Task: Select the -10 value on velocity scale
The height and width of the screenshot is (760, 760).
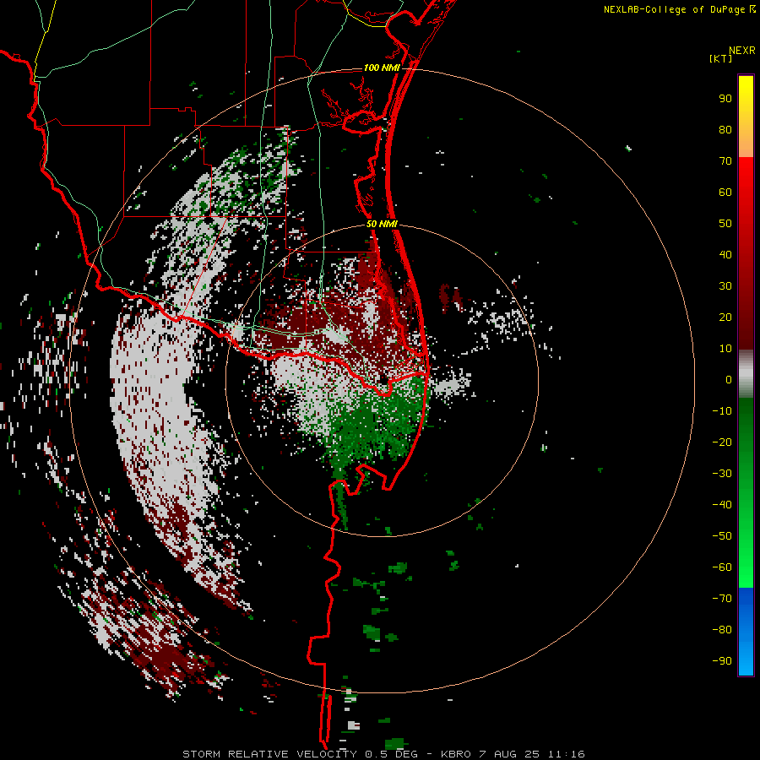Action: (722, 411)
